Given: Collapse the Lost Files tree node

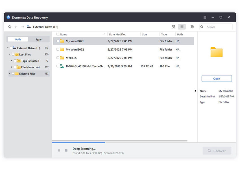Looking at the screenshot, I should tap(10, 54).
